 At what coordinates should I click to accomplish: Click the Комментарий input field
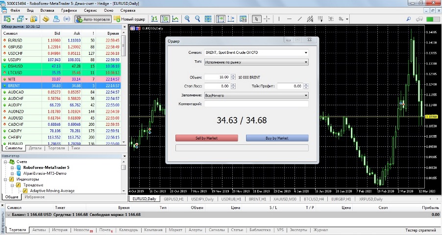tap(256, 104)
